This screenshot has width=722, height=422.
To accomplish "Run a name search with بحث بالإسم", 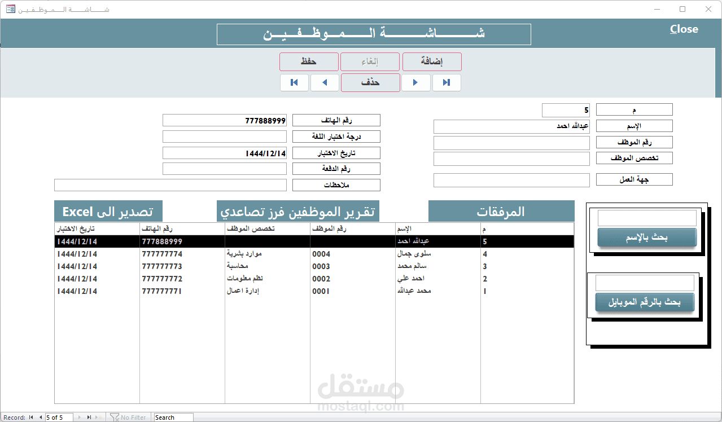I will (x=646, y=237).
